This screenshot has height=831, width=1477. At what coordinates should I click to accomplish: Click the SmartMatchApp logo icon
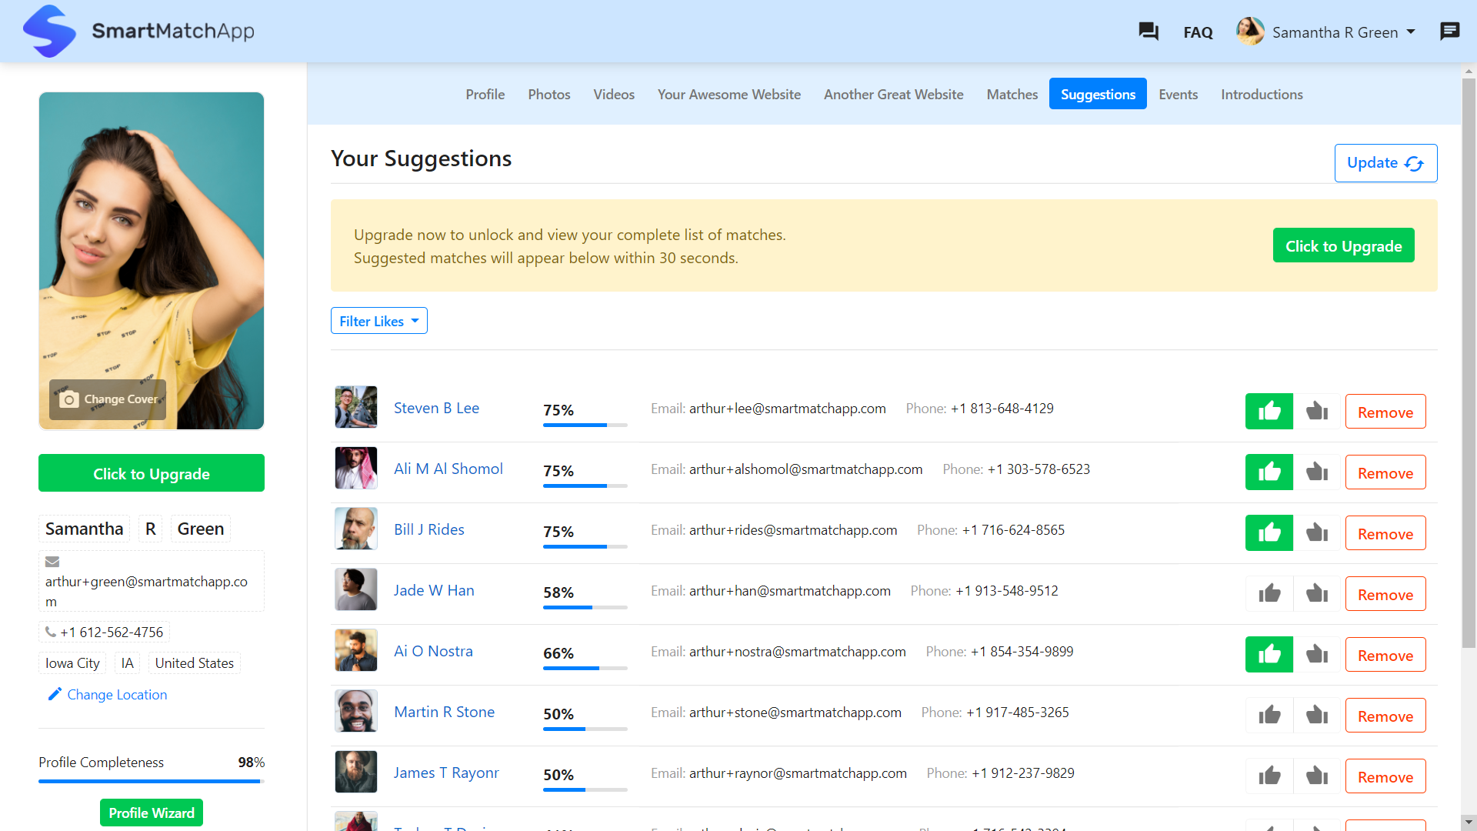(x=49, y=32)
